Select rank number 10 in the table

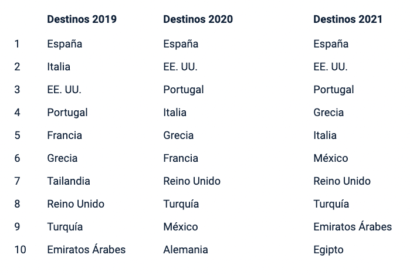20,250
